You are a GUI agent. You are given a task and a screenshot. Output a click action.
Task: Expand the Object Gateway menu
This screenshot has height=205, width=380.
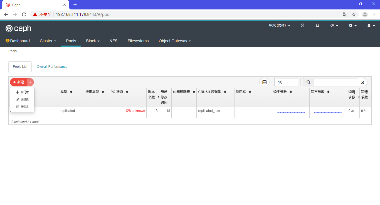tap(175, 41)
